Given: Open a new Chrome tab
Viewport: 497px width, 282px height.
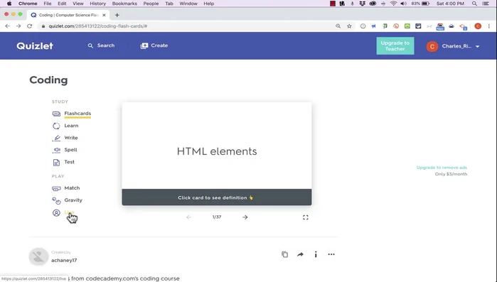Looking at the screenshot, I should 117,15.
